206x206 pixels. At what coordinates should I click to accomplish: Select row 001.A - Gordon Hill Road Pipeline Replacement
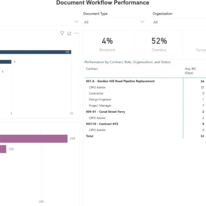click(145, 81)
